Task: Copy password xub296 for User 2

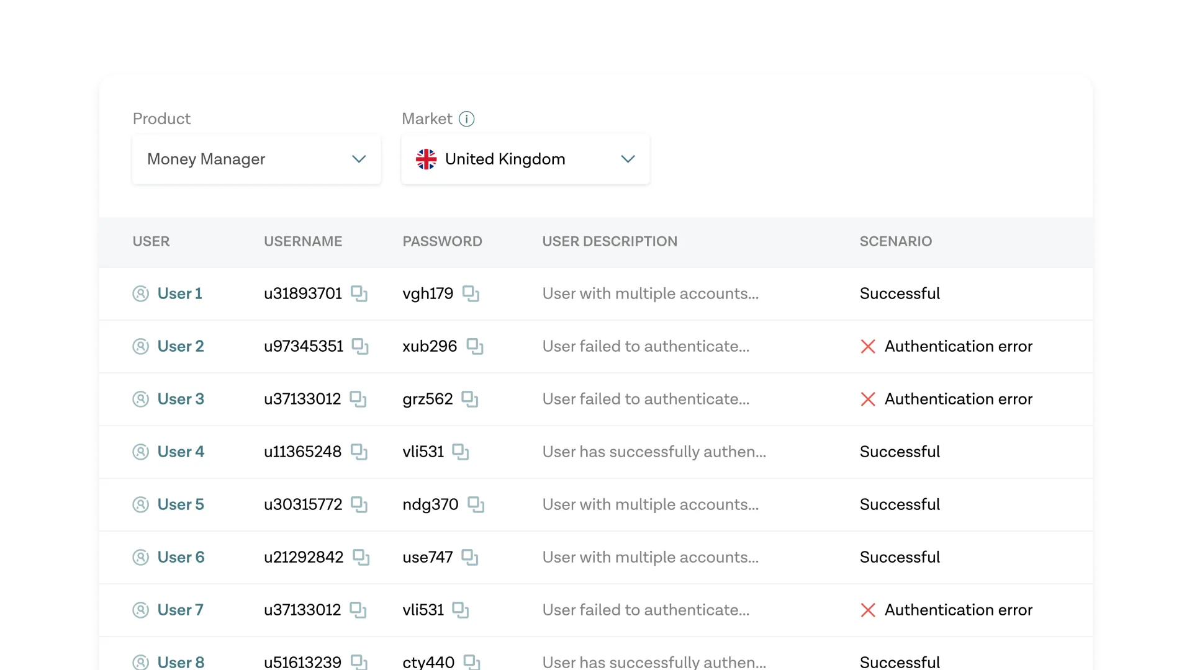Action: pyautogui.click(x=475, y=346)
